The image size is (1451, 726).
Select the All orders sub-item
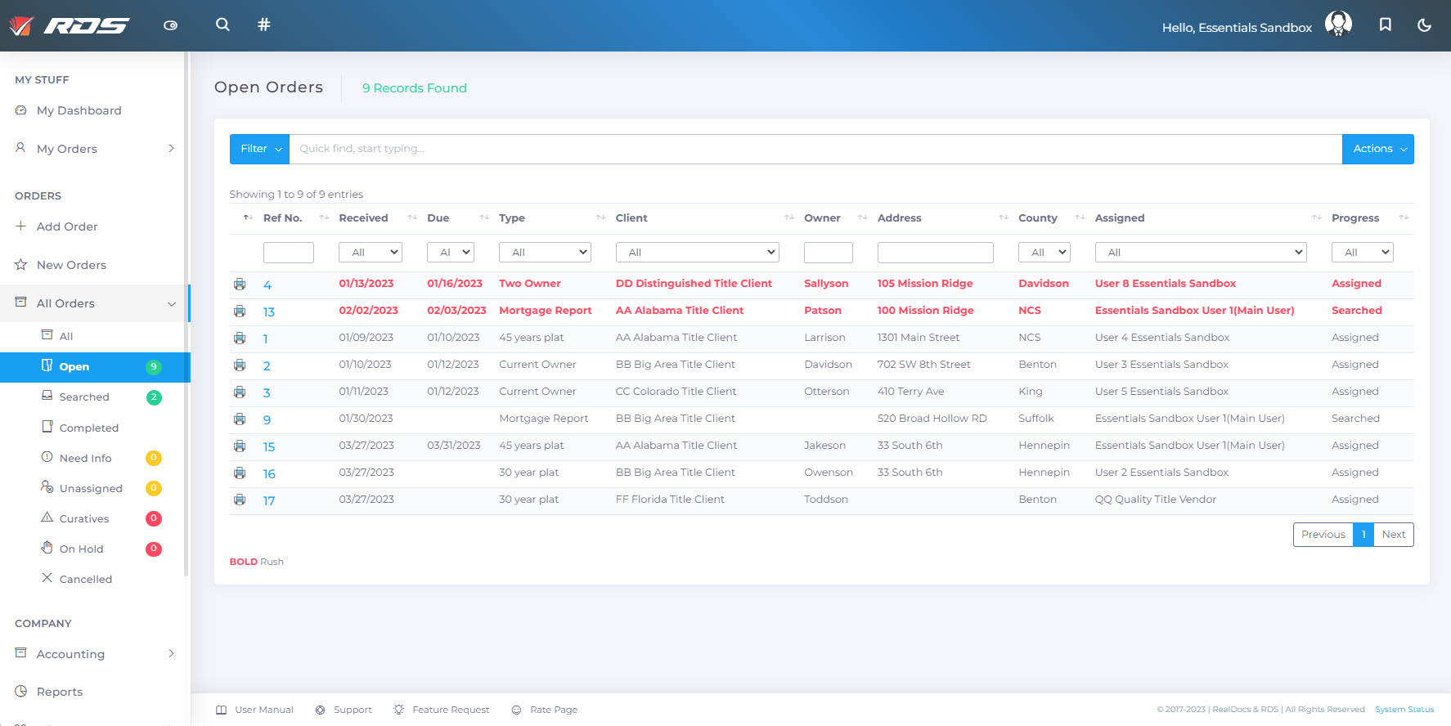click(66, 336)
